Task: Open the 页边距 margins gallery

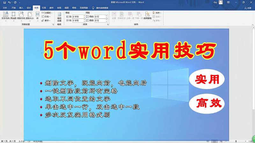Action: point(13,16)
